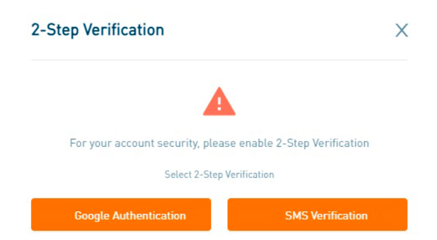Click the 'SMS Verification' button label
The width and height of the screenshot is (437, 240).
coord(326,216)
